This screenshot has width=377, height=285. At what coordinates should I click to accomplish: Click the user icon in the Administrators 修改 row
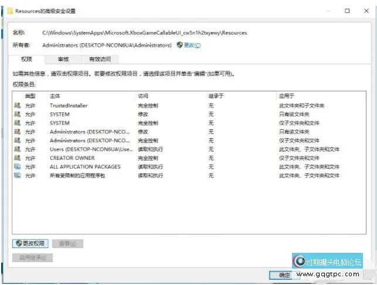18,132
